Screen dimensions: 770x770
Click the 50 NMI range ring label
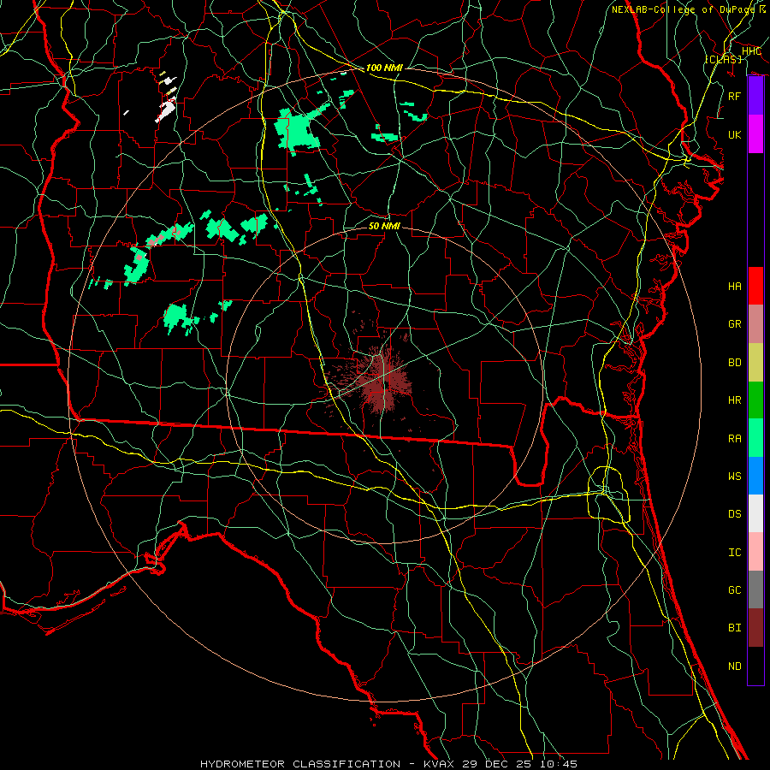384,226
